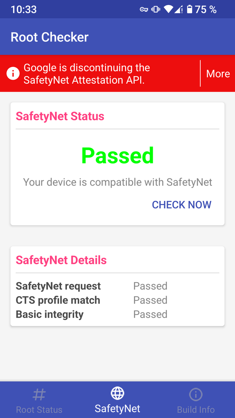Tap the VPN key status icon
The height and width of the screenshot is (418, 235).
[144, 10]
